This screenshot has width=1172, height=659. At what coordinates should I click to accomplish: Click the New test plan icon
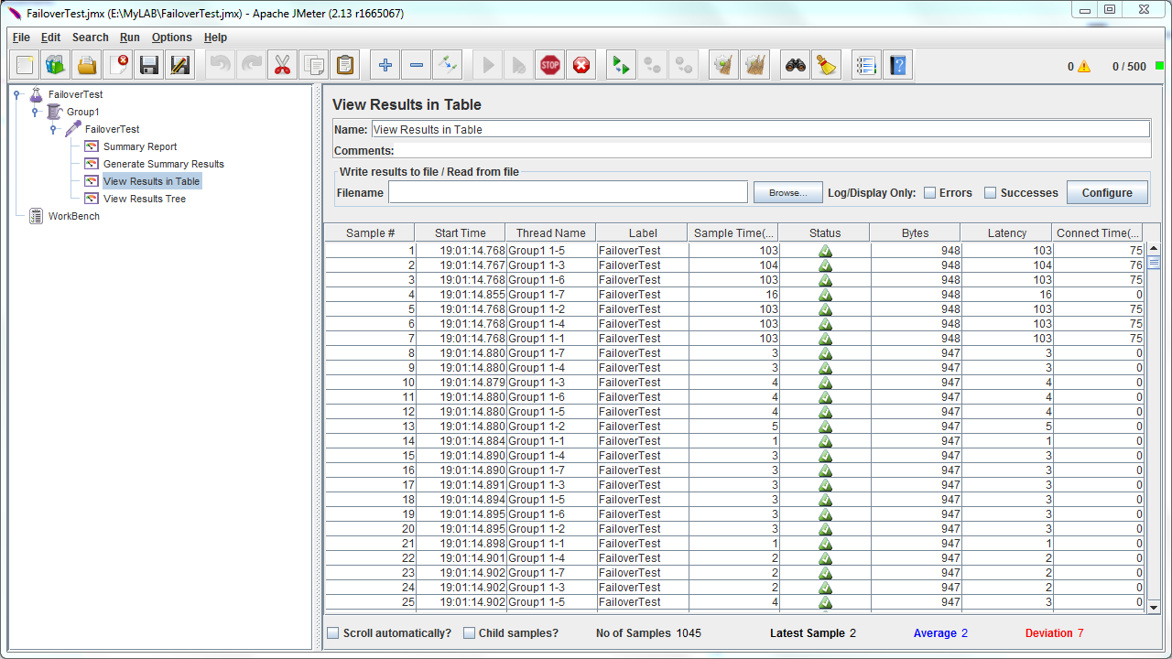coord(25,65)
